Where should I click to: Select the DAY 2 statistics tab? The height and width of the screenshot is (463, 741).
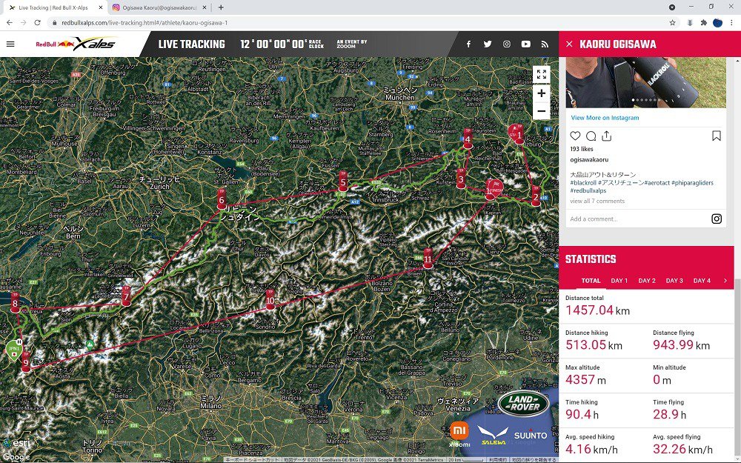647,281
